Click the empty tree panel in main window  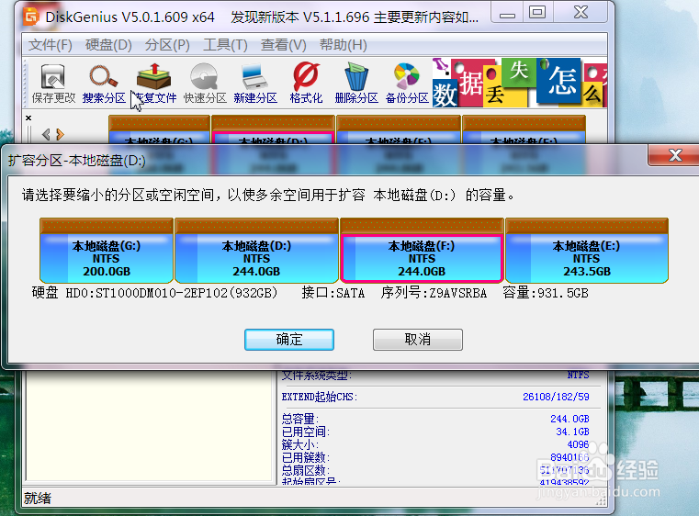150,425
